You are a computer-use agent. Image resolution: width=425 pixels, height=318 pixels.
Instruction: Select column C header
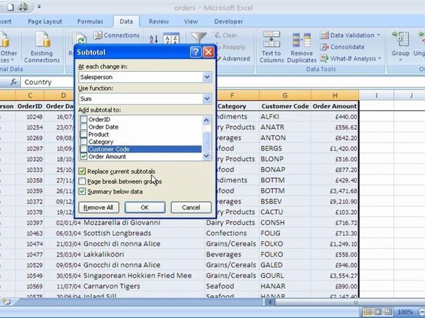pyautogui.click(x=30, y=95)
